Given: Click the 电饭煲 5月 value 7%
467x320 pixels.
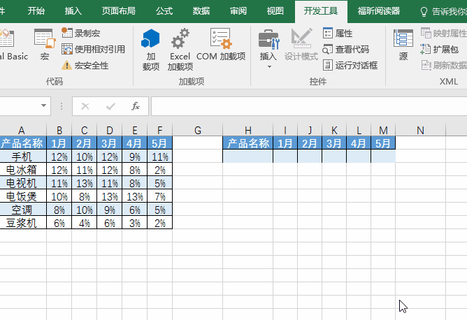Looking at the screenshot, I should point(160,196).
